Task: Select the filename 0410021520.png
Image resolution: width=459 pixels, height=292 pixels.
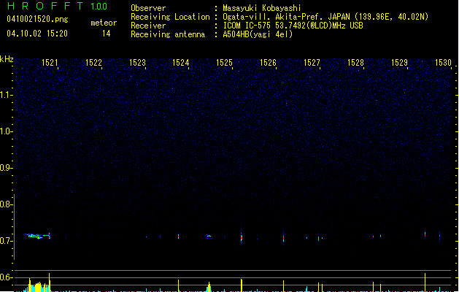Action: (37, 19)
